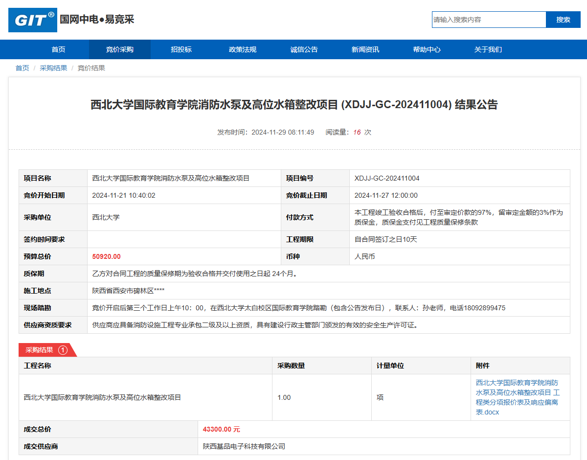
Task: Go to 招投标 in navigation bar
Action: coord(181,49)
